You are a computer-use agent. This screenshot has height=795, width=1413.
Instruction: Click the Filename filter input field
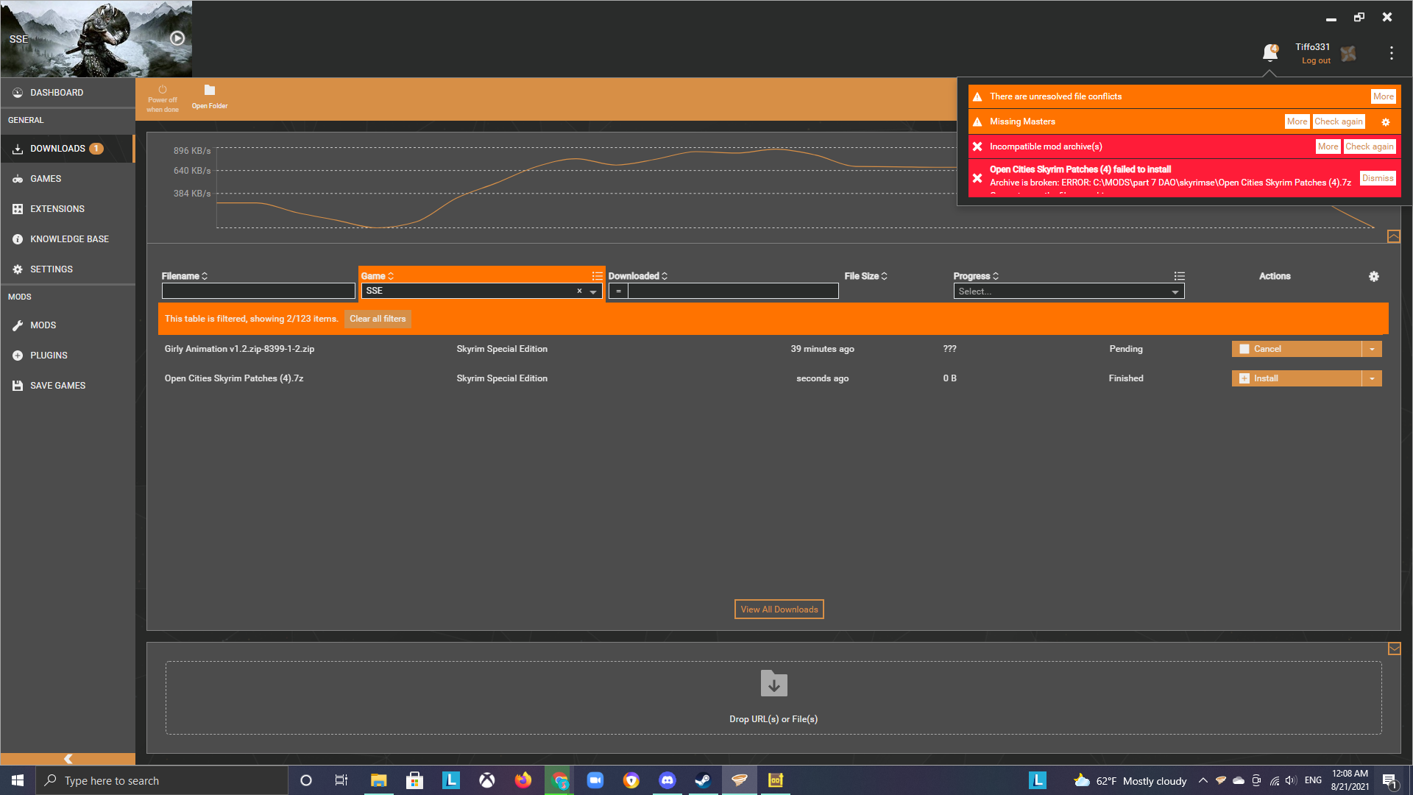(258, 291)
